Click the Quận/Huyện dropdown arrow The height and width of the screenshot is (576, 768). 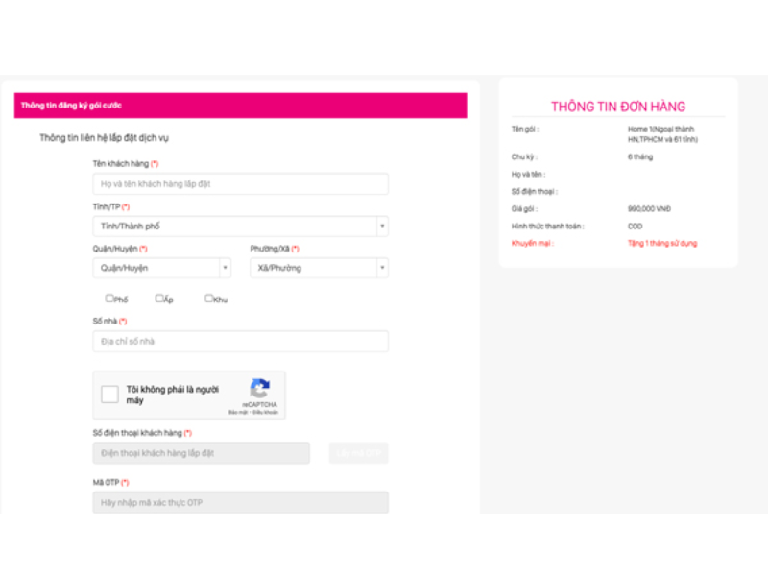tap(225, 268)
